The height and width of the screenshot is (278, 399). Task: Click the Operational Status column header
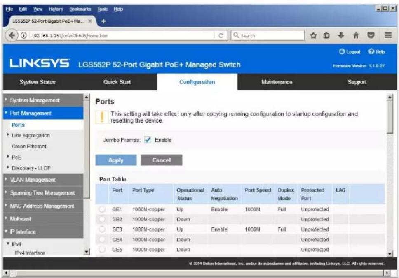coord(190,194)
